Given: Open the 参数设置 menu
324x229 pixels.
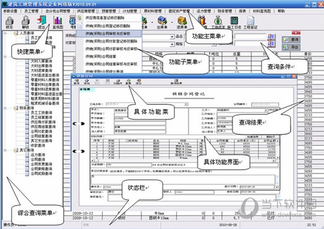Looking at the screenshot, I should [11, 11].
